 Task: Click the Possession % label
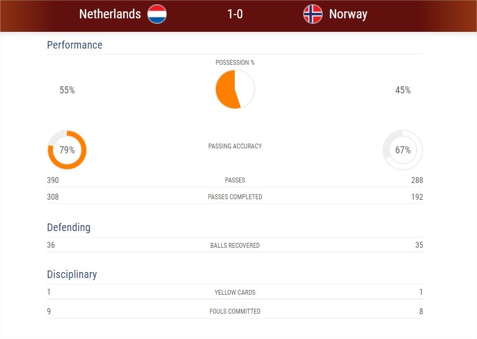(x=235, y=63)
